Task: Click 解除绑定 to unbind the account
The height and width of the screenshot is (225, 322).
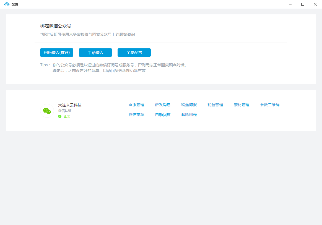Action: tap(189, 115)
